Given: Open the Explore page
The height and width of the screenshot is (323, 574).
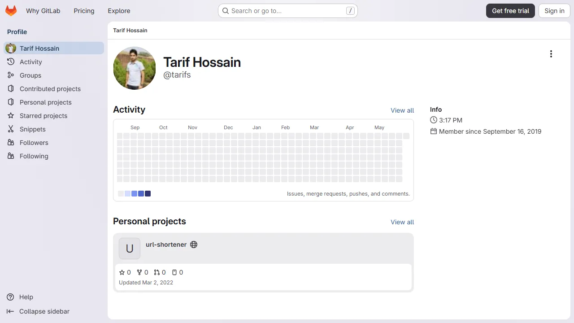Looking at the screenshot, I should tap(119, 11).
